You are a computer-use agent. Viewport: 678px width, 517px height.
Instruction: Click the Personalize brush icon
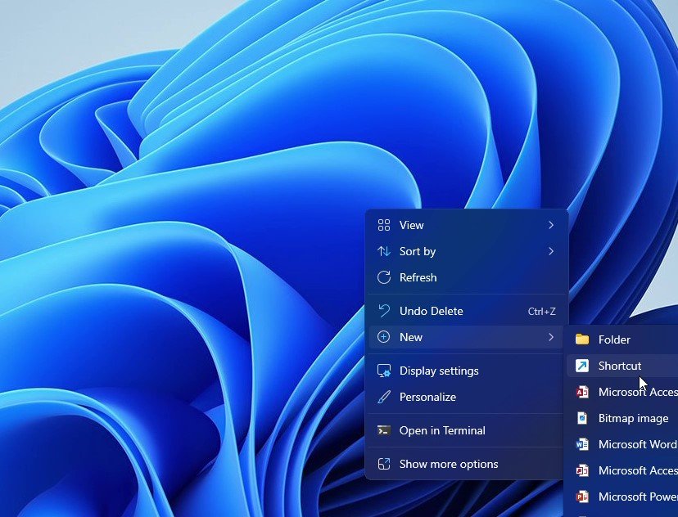tap(384, 397)
